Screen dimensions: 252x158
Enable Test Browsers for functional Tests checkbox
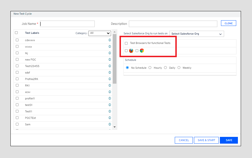(x=126, y=43)
